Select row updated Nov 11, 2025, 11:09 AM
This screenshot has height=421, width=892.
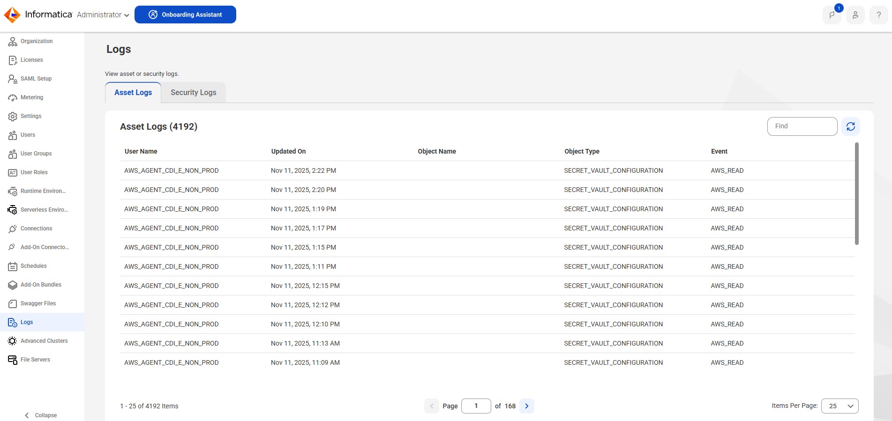pos(487,362)
